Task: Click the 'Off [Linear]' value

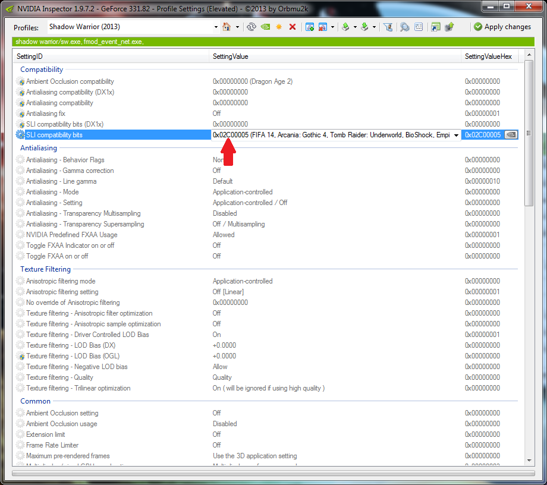Action: (228, 292)
